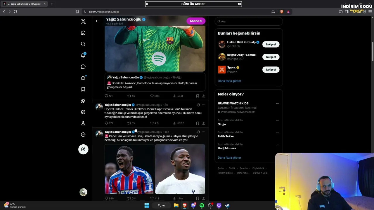The width and height of the screenshot is (374, 210).
Task: Toggle the Brave sidebar panel
Action: (347, 12)
